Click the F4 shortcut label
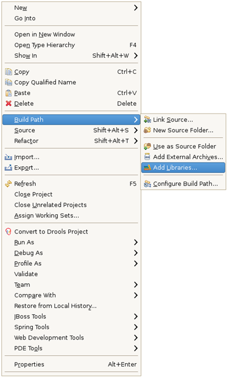Screen dimensions: 227x377 (133, 45)
